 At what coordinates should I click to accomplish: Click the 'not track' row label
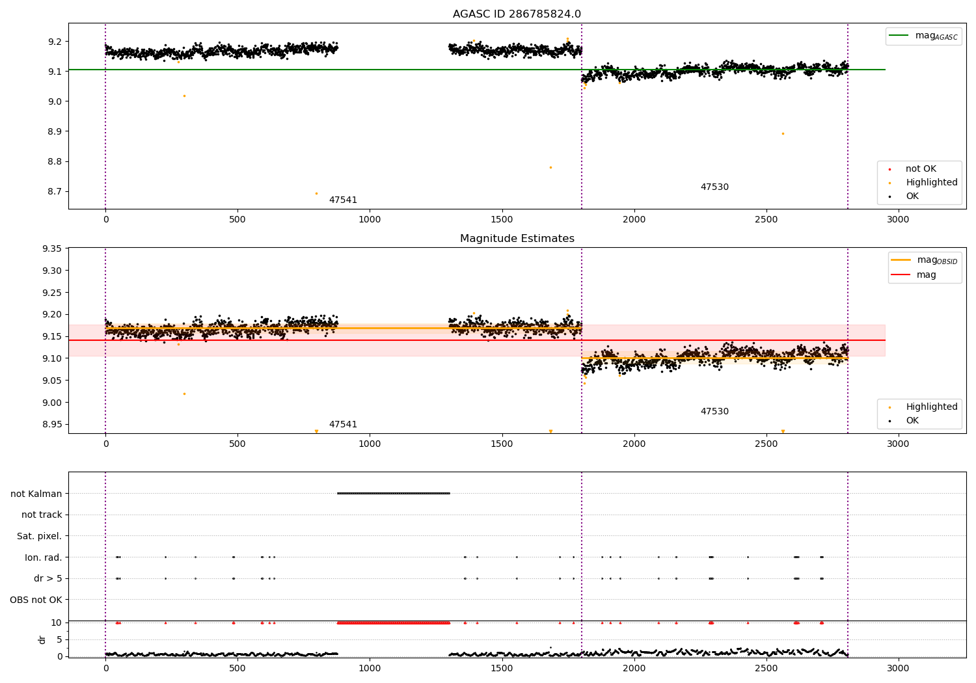(x=42, y=515)
